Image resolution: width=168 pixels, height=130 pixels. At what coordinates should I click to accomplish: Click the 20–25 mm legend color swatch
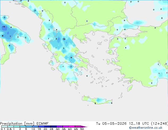[47, 127]
